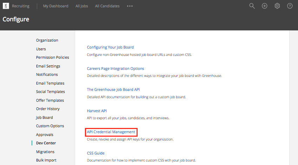Open Custom Options in sidebar
The width and height of the screenshot is (298, 165).
coord(50,126)
